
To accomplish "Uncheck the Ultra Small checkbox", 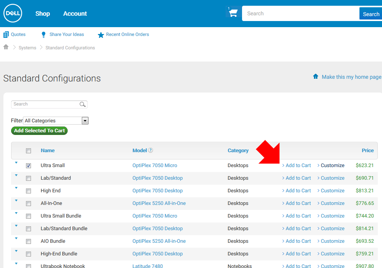I will [x=29, y=166].
